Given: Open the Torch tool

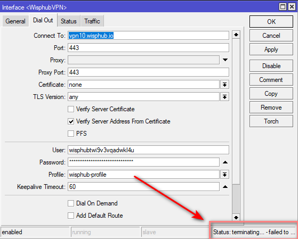Looking at the screenshot, I should tap(271, 121).
